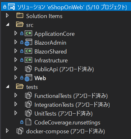Click the lock icon beside Infrastructure

(22, 60)
